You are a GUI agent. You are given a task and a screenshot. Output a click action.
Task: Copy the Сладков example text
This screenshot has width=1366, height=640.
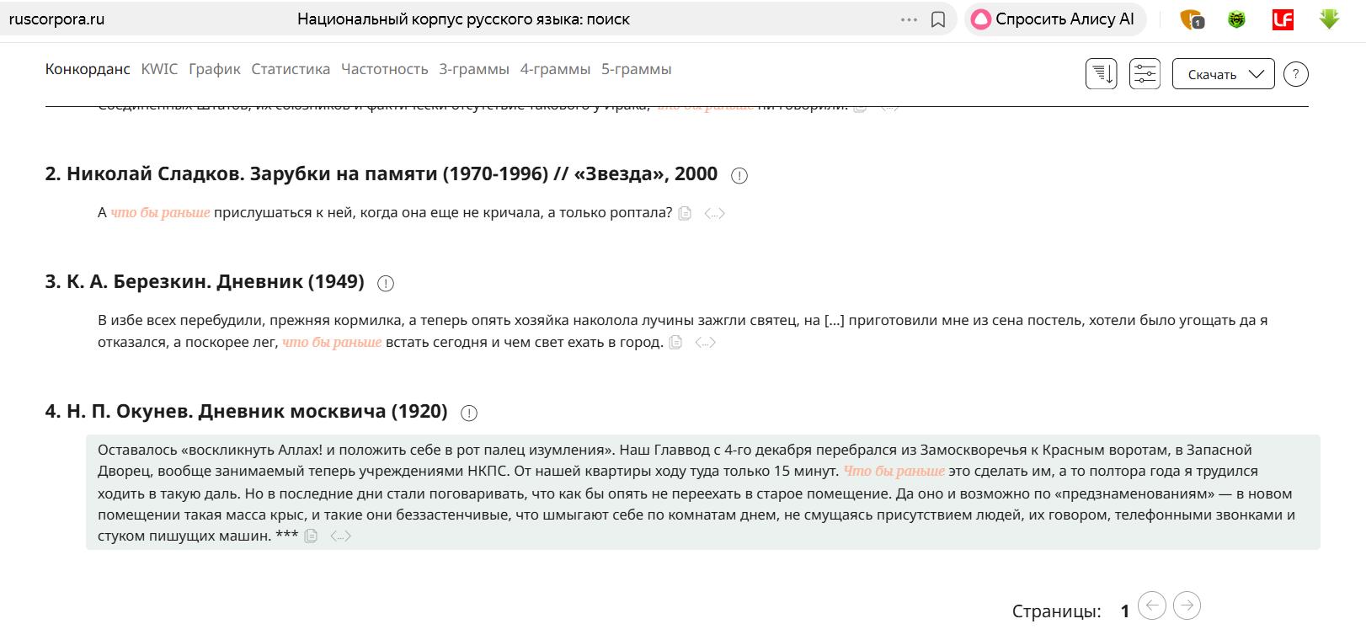coord(685,213)
